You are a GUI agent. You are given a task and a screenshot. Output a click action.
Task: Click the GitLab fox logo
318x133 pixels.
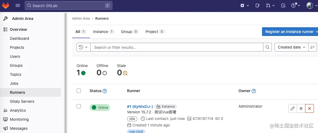(5, 5)
